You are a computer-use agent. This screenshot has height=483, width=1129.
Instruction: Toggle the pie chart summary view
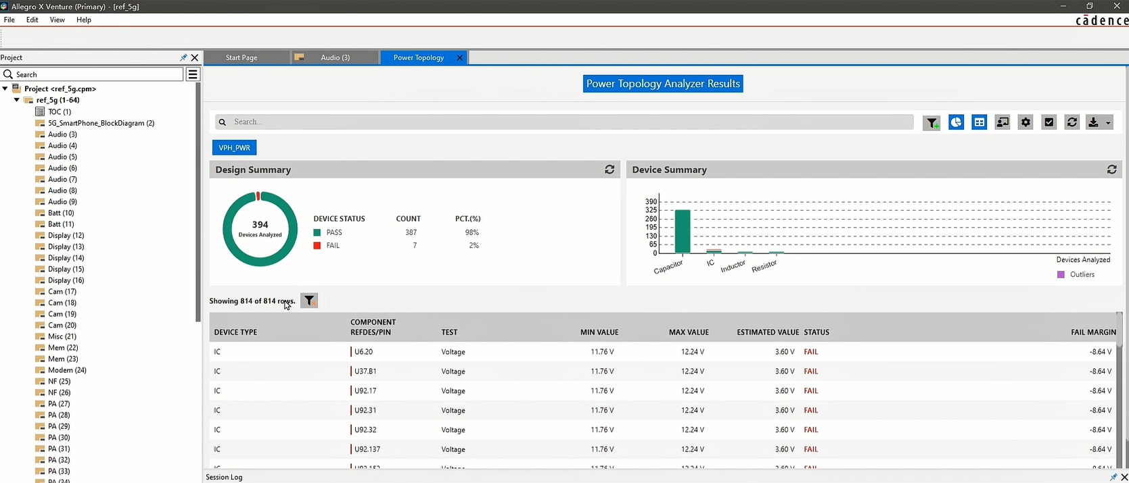(x=956, y=122)
